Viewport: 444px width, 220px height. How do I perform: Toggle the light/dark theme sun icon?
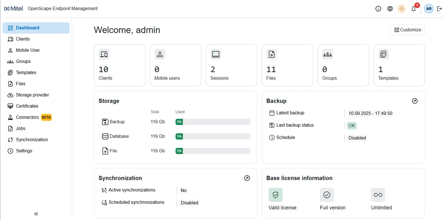[x=402, y=9]
